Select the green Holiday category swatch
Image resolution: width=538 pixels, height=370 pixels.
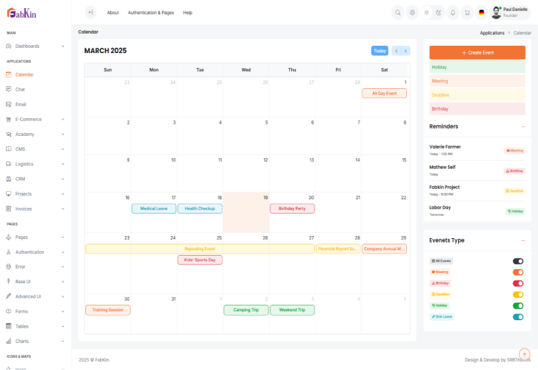click(477, 67)
